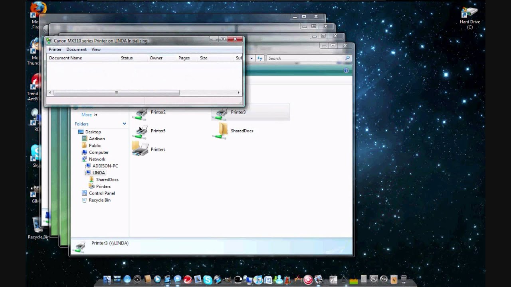This screenshot has height=287, width=511.
Task: Collapse the Folders pane chevron
Action: [124, 124]
